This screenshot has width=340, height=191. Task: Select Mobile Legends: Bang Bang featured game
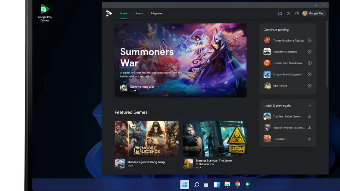146,139
